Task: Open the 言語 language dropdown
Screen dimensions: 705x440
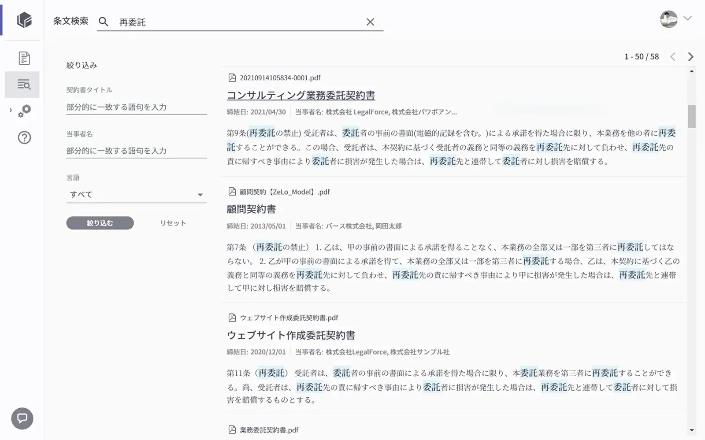Action: click(x=136, y=195)
